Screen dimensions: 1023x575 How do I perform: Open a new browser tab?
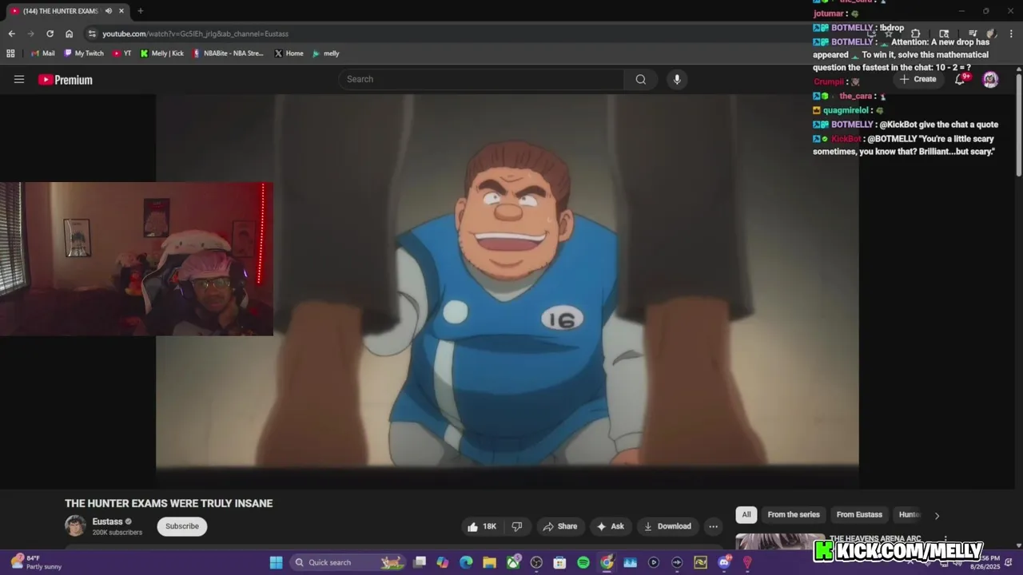point(140,11)
